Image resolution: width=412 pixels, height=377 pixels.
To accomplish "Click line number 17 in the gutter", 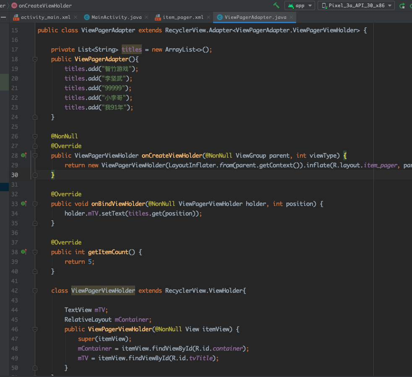I will pyautogui.click(x=15, y=49).
